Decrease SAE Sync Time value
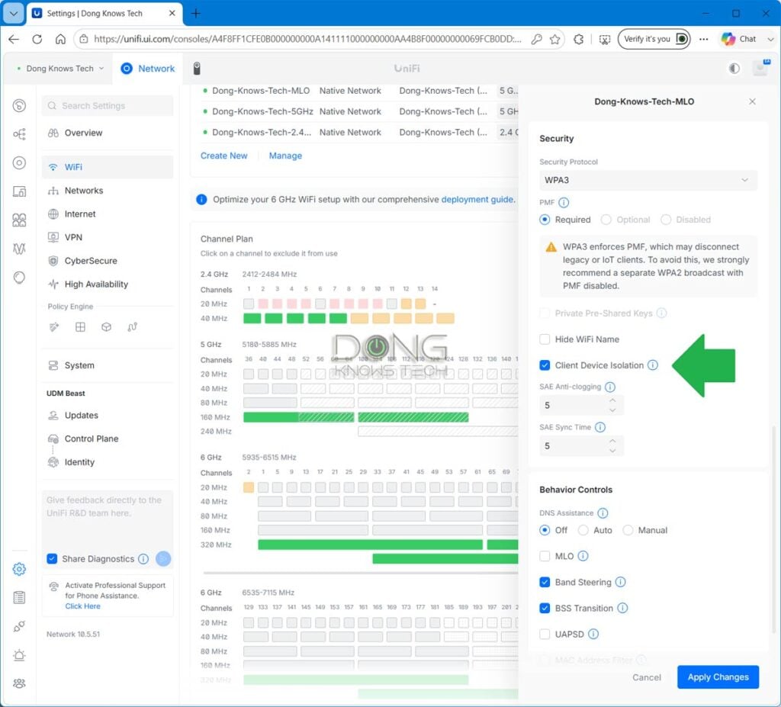Viewport: 781px width, 707px height. (612, 451)
